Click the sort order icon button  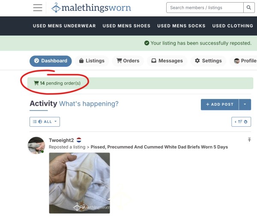(241, 122)
